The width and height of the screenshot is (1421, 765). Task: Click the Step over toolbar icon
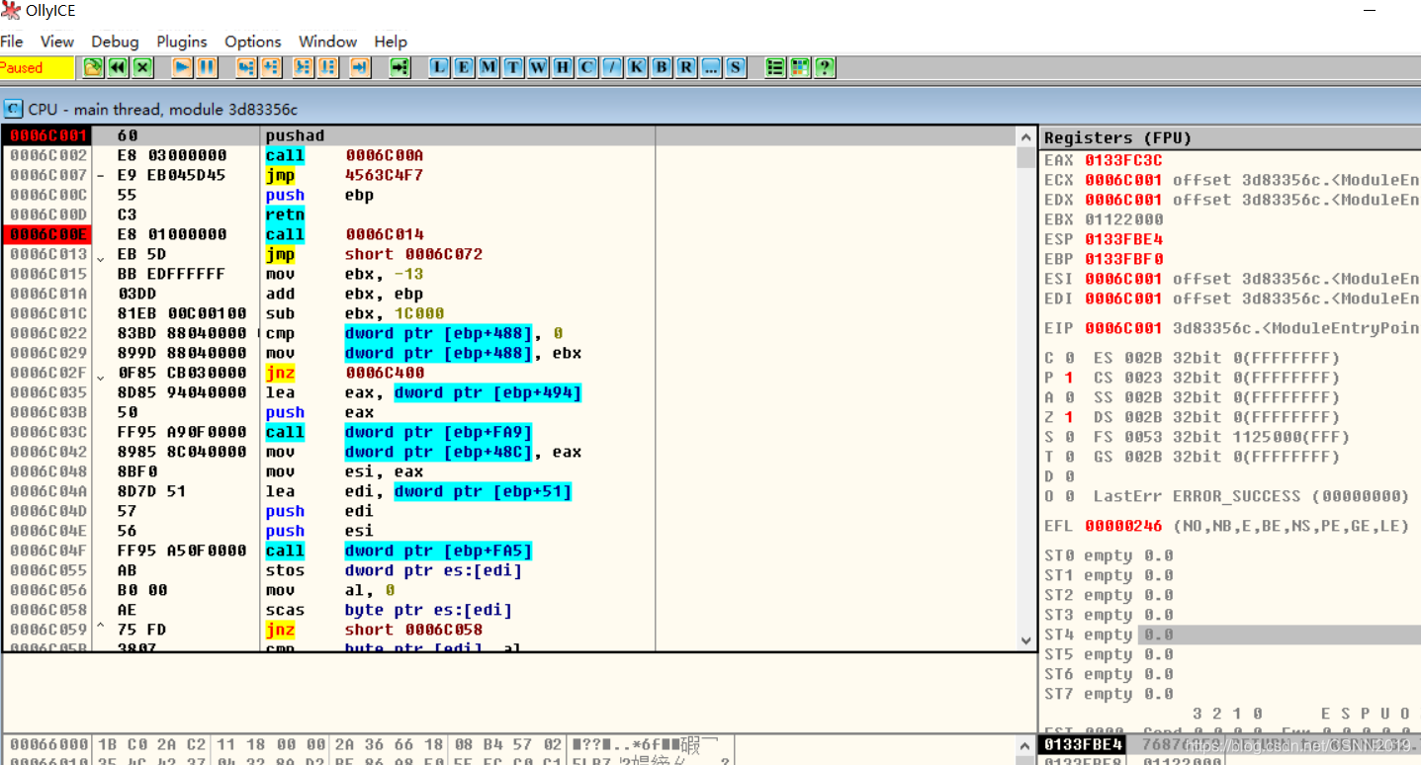coord(271,67)
